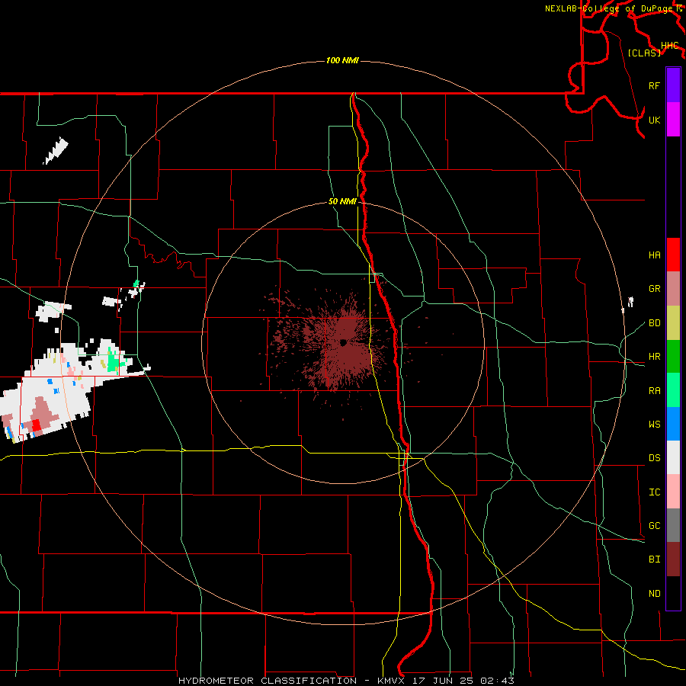Viewport: 686px width, 686px height.
Task: Click the 'UK' legend label
Action: 655,120
